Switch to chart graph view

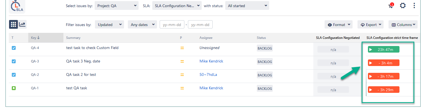(22, 24)
